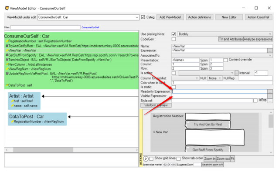Open Action CrossRef
Viewport: 279px width, 172px height.
click(x=259, y=17)
